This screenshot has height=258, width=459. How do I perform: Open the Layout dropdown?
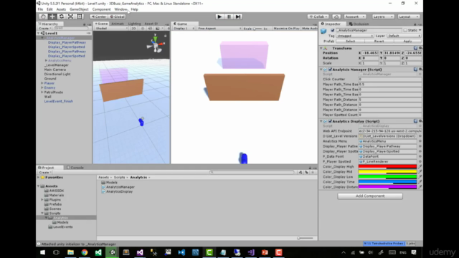coord(409,16)
